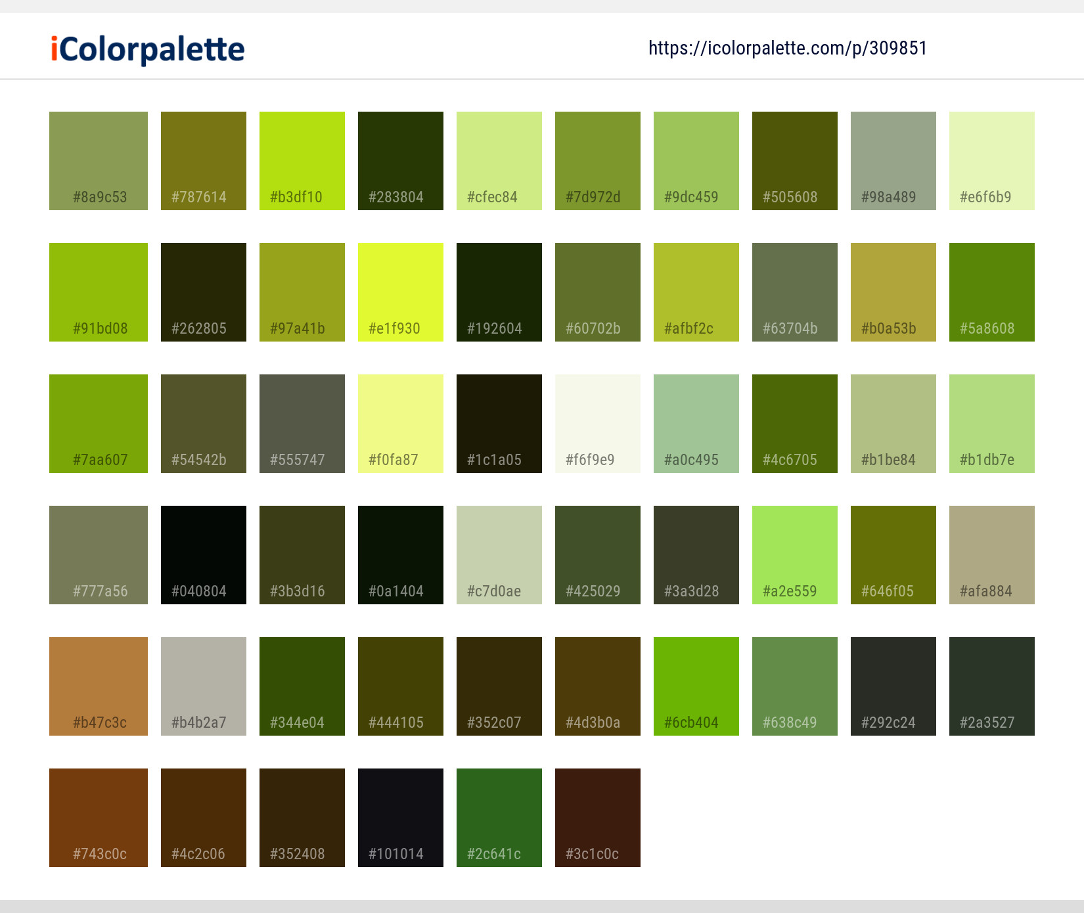The width and height of the screenshot is (1084, 913).
Task: Select the #262805 dark swatch
Action: (x=204, y=292)
